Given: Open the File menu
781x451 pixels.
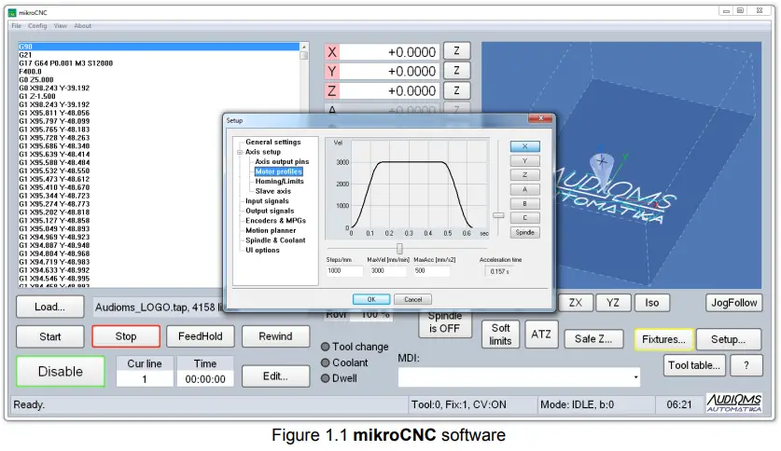Looking at the screenshot, I should click(x=17, y=26).
